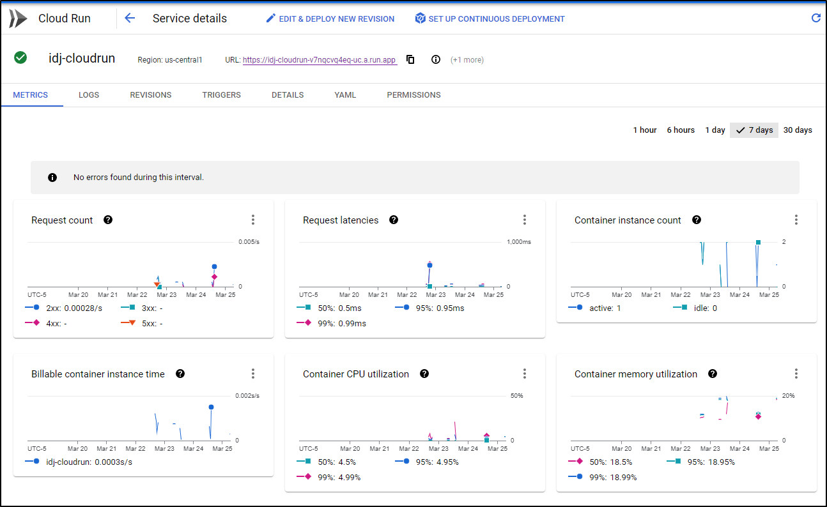The height and width of the screenshot is (507, 827).
Task: Select the 30 days time range
Action: pos(798,130)
